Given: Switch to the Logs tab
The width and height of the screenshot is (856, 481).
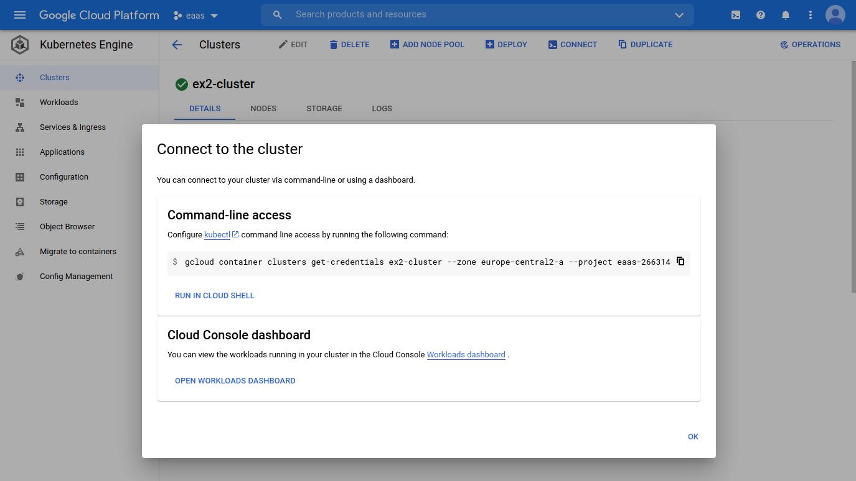Looking at the screenshot, I should (x=382, y=109).
